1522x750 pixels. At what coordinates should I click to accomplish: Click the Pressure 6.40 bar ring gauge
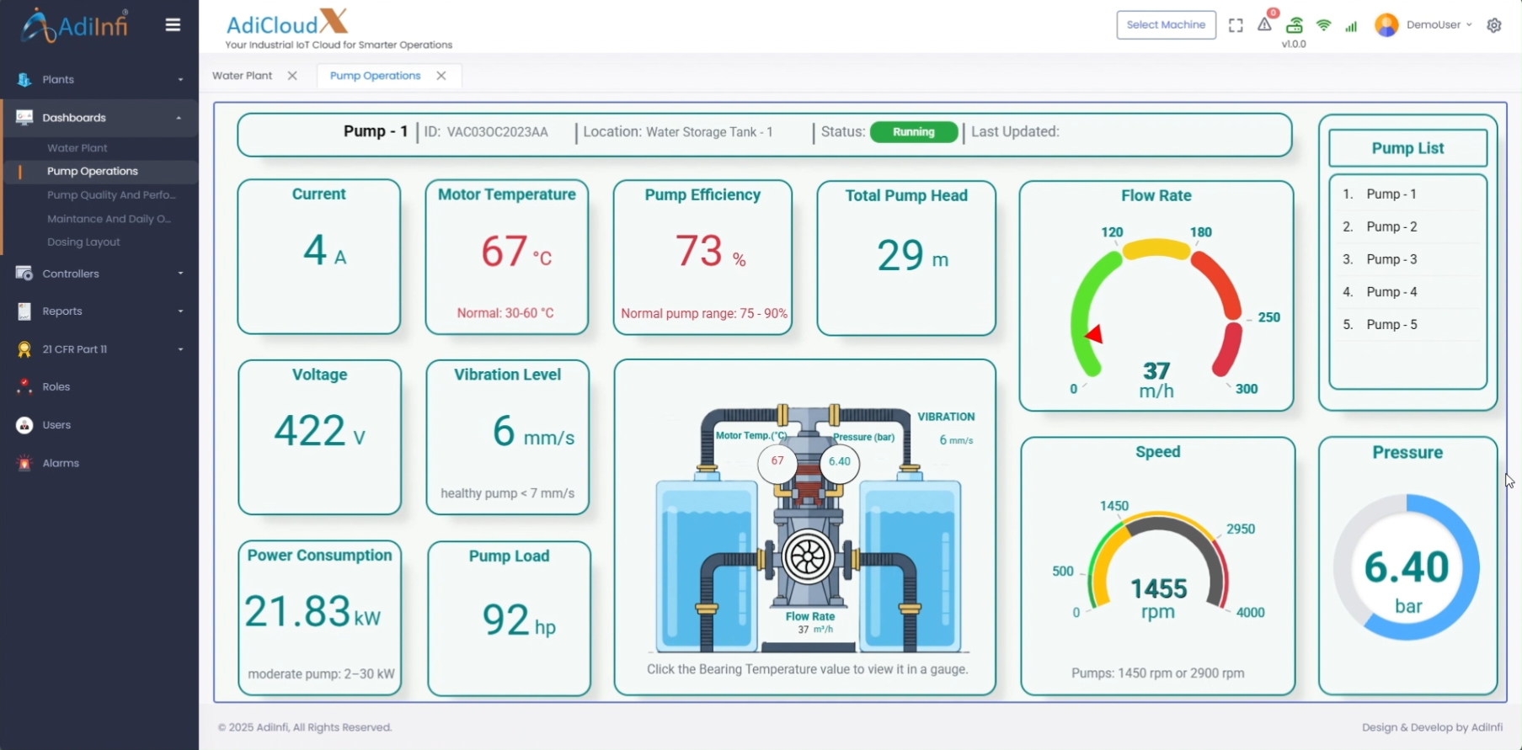1407,566
